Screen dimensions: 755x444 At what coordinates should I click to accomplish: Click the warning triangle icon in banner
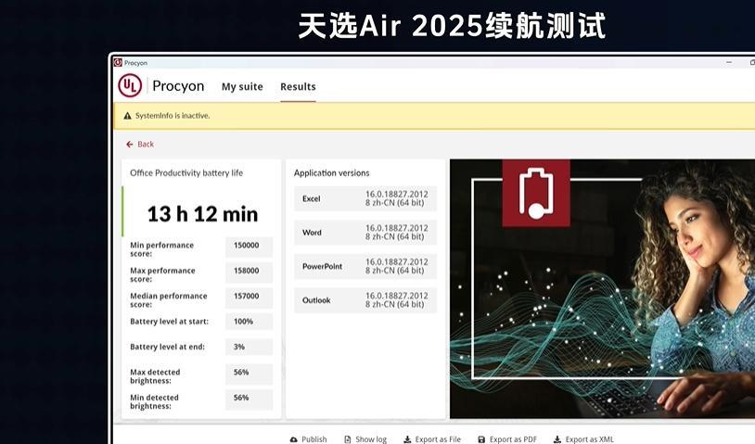coord(127,116)
